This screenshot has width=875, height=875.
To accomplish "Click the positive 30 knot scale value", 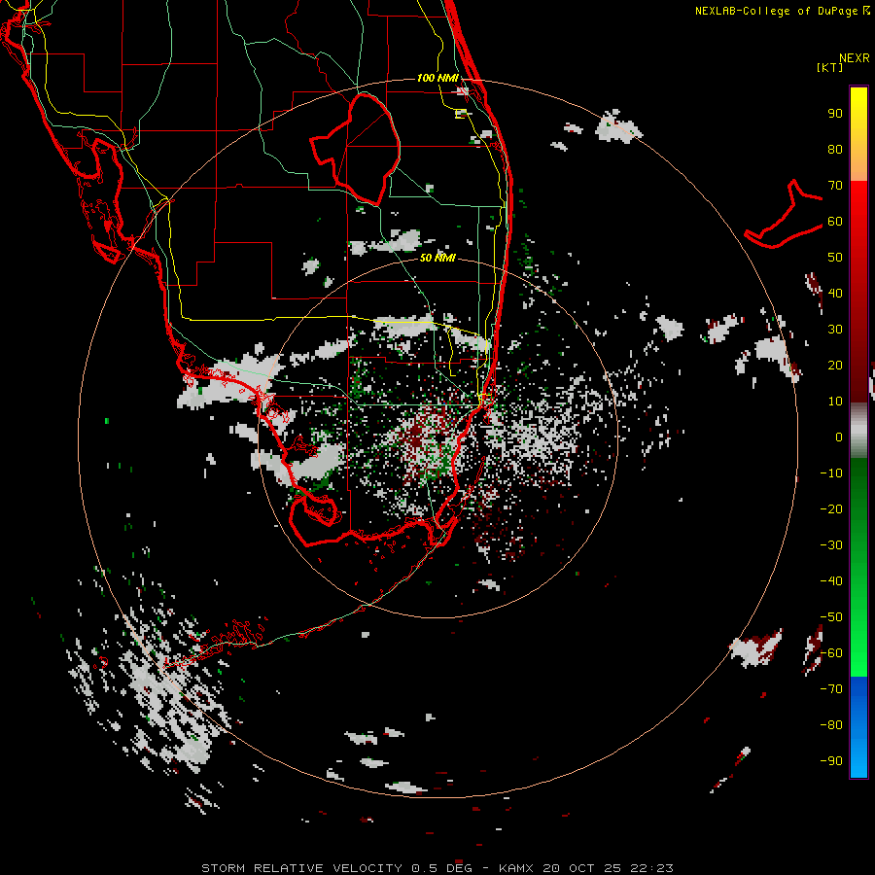I will click(835, 330).
